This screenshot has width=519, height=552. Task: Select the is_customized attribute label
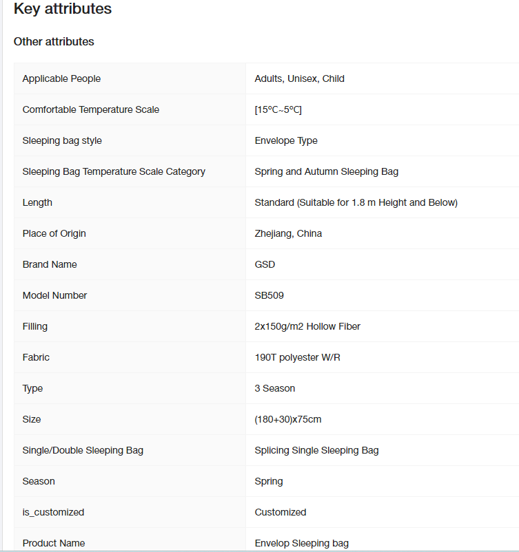(x=53, y=512)
